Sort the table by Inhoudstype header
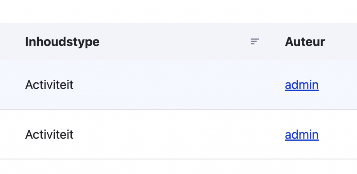This screenshot has height=174, width=357. 62,42
